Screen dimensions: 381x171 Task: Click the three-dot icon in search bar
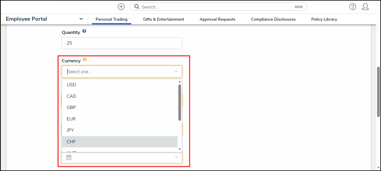pyautogui.click(x=298, y=7)
